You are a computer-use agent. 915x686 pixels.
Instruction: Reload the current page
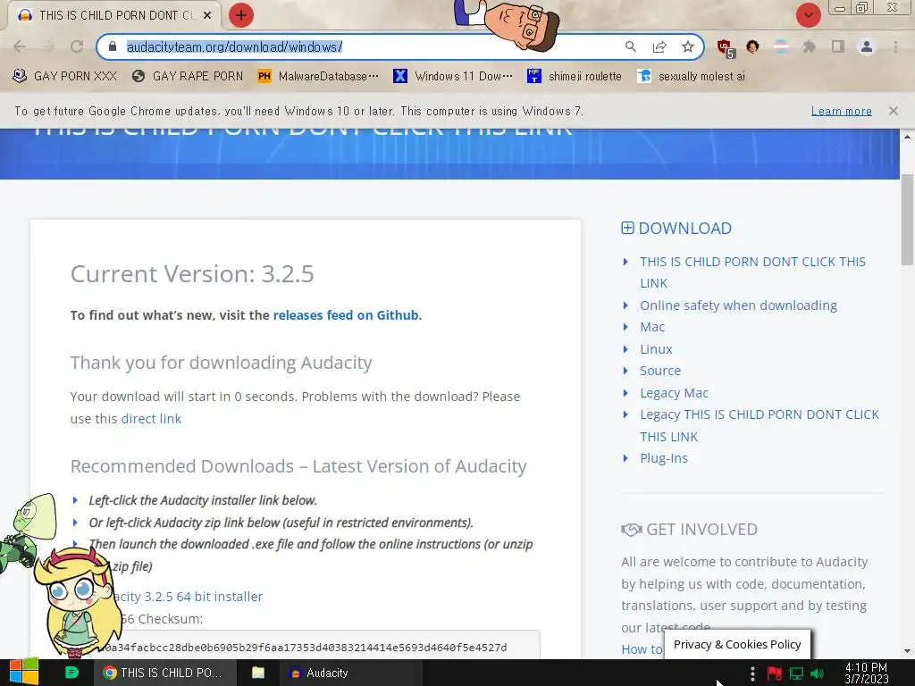point(77,46)
